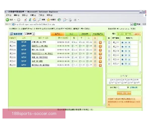151x121 pixels.
Task: Open the 美国 VS 阿尔及利亚 match link
Action: pos(40,57)
